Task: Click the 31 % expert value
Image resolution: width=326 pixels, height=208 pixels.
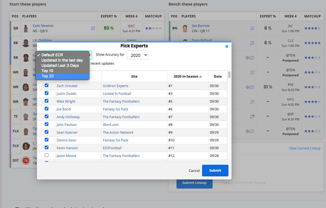Action: (268, 87)
